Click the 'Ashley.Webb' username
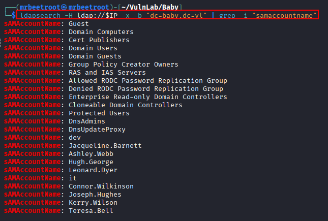 pos(91,154)
